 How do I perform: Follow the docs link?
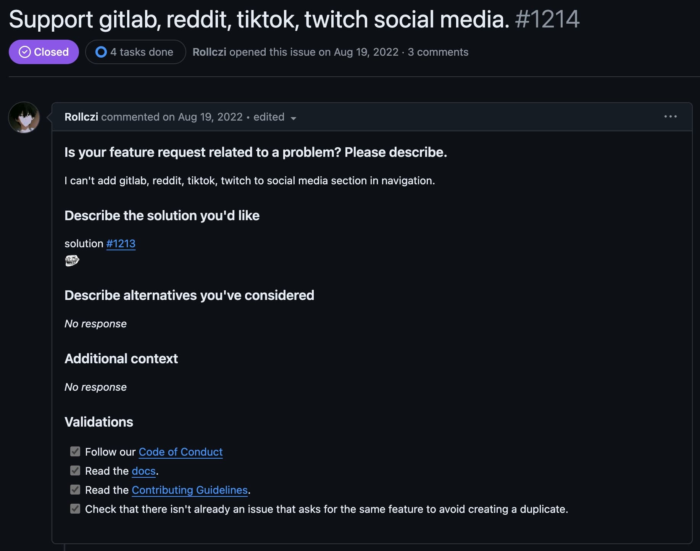[144, 471]
